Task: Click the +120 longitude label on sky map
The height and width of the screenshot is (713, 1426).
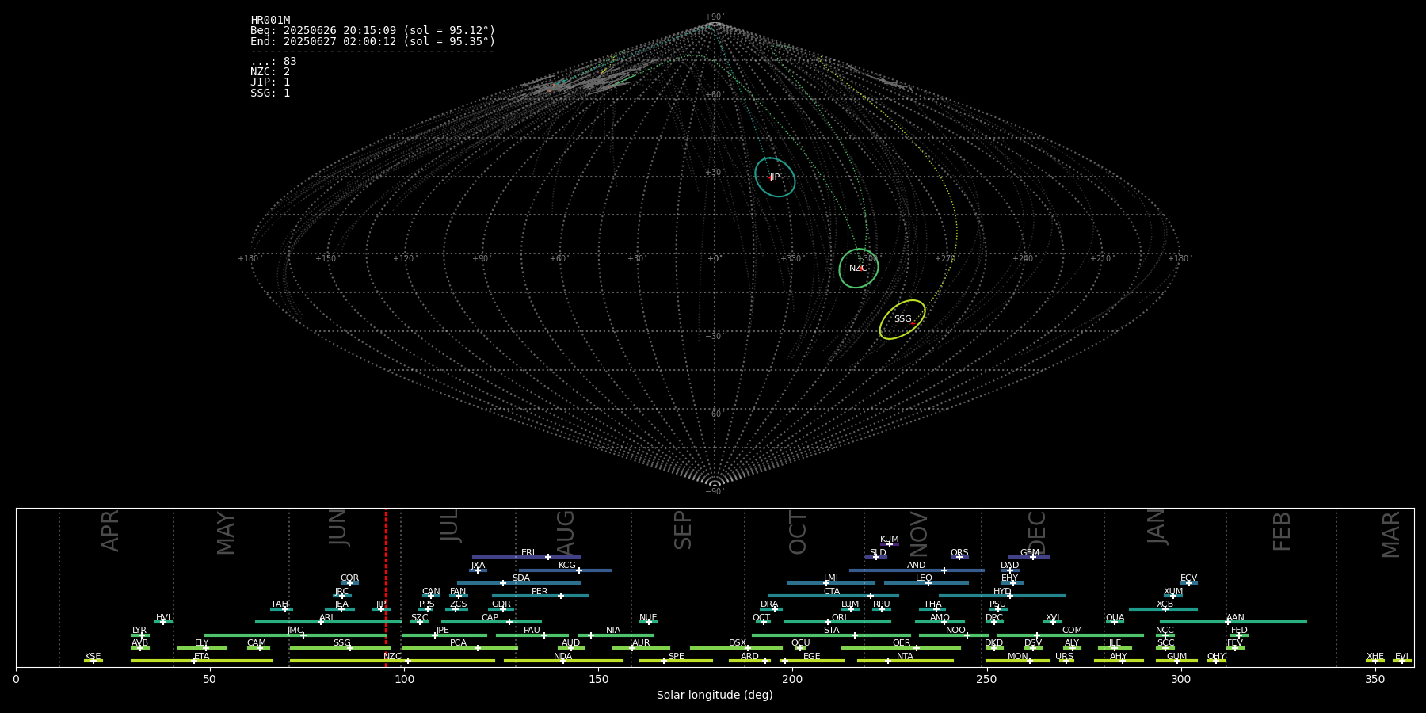Action: (x=403, y=259)
